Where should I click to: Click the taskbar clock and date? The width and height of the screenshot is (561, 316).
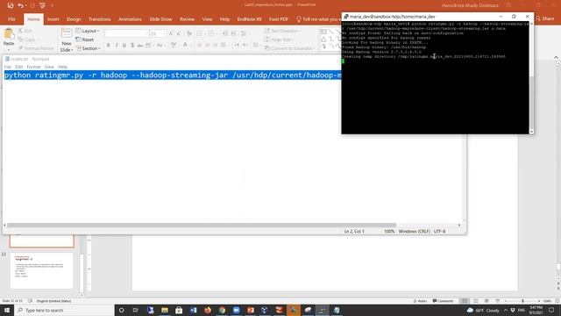(x=536, y=310)
